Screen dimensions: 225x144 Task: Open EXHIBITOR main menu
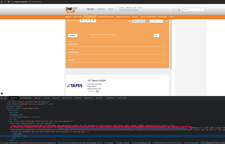(x=101, y=9)
